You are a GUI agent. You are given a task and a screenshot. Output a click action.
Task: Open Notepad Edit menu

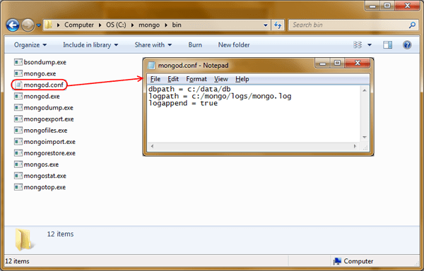pyautogui.click(x=173, y=79)
